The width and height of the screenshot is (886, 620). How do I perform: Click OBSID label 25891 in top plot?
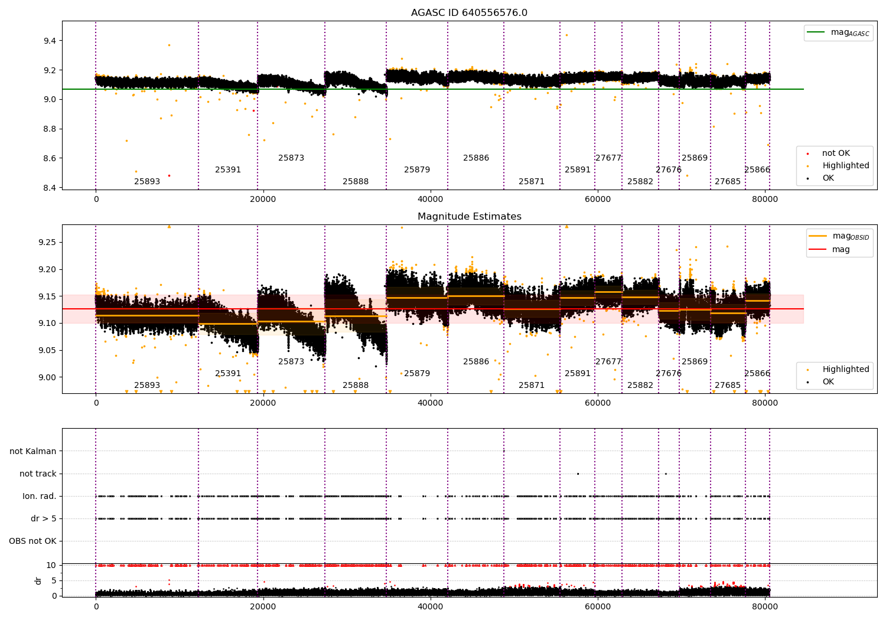coord(578,170)
